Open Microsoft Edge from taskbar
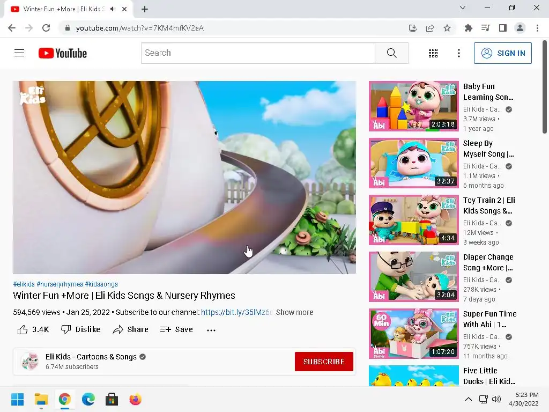This screenshot has width=549, height=412. tap(88, 399)
